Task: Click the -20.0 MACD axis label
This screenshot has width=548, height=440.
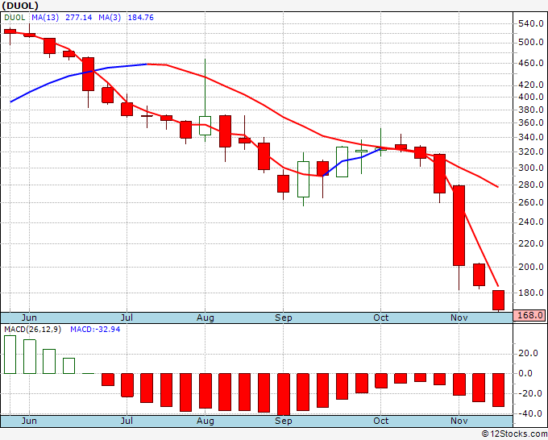Action: point(529,393)
